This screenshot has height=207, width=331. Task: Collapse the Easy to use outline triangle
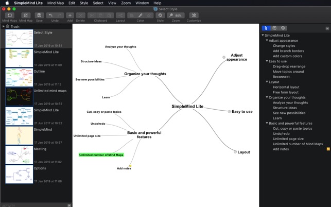point(267,61)
